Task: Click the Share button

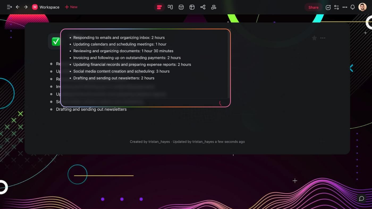Action: point(313,7)
